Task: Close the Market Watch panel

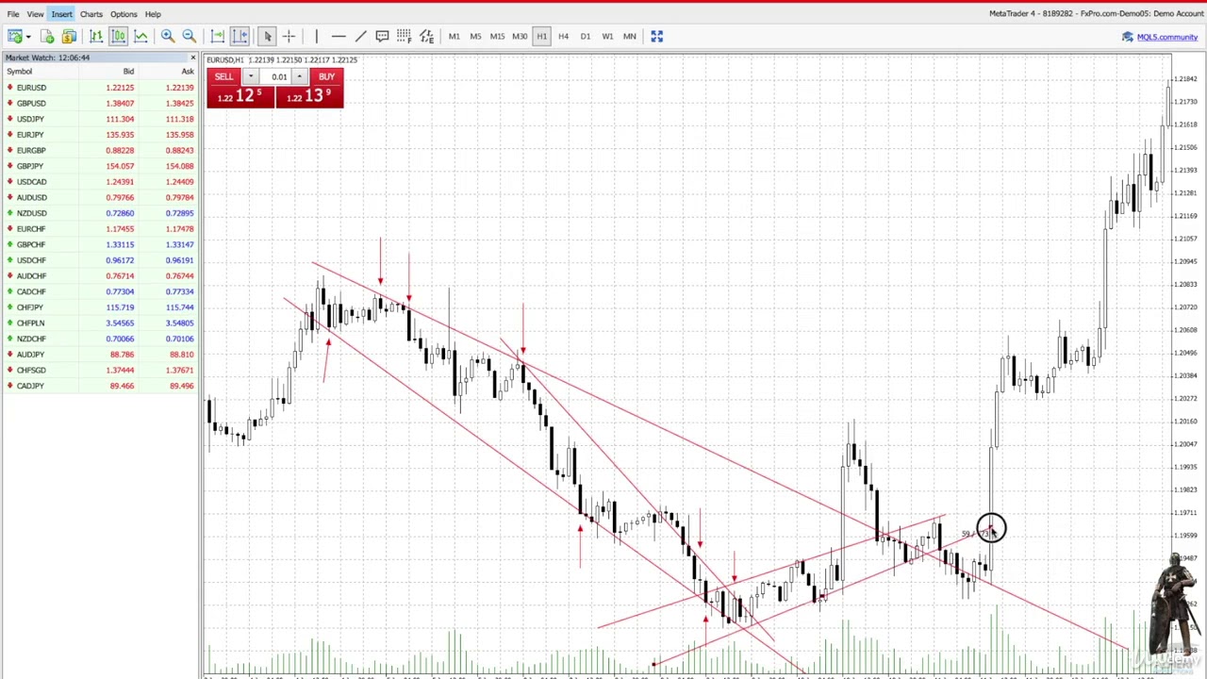Action: (192, 58)
